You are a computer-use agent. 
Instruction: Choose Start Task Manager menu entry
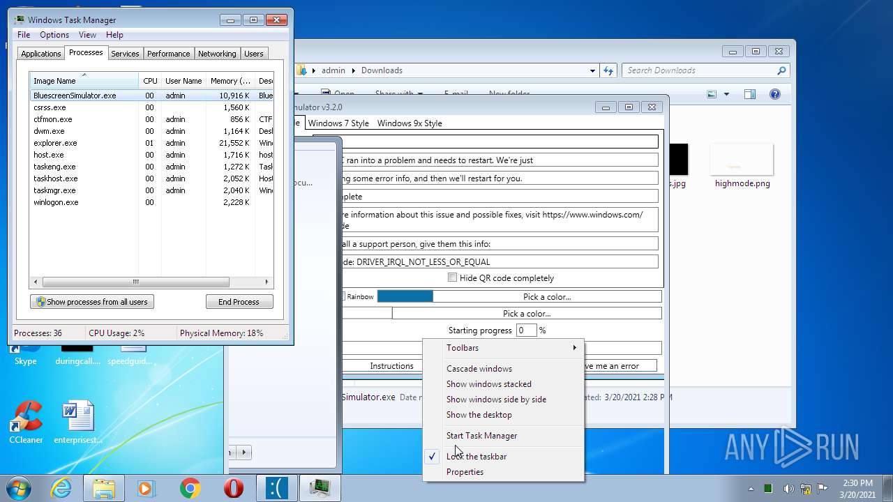point(503,436)
